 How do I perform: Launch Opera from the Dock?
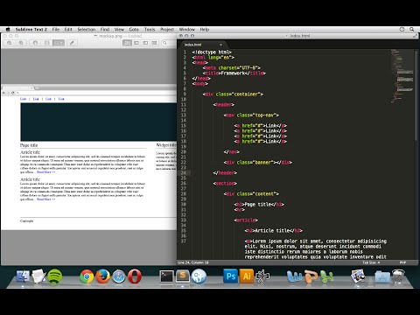pyautogui.click(x=135, y=276)
